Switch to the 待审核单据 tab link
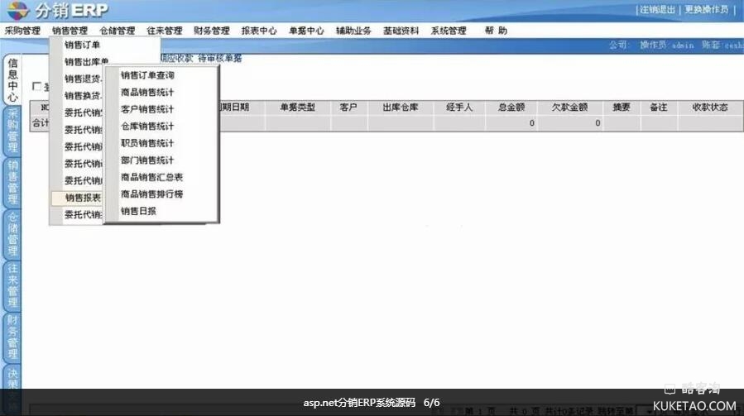 coord(219,58)
